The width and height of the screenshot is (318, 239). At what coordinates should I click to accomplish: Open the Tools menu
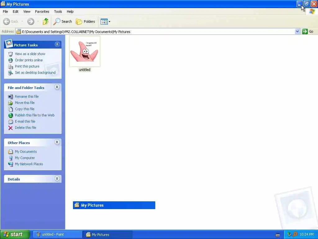[x=58, y=12]
